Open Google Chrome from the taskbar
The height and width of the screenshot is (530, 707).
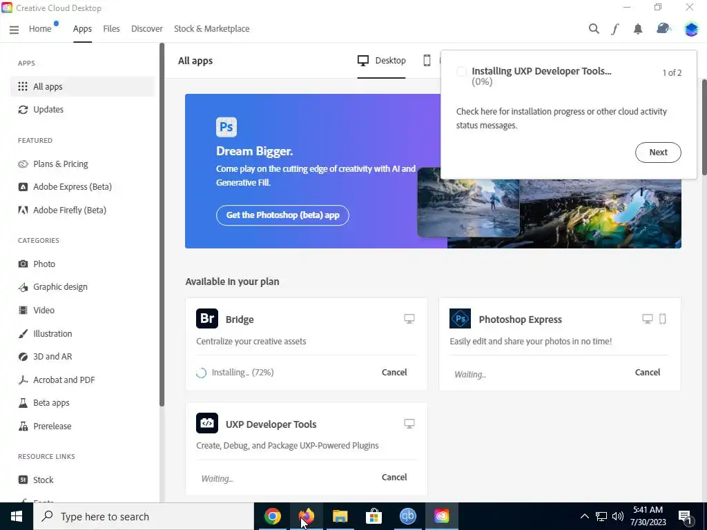pyautogui.click(x=272, y=516)
